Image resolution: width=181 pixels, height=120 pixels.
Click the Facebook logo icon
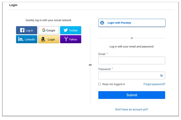(22, 30)
